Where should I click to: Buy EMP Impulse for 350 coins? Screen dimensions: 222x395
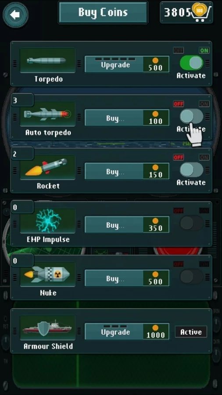tap(127, 224)
